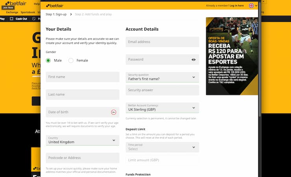This screenshot has height=177, width=291.
Task: Click the Limit amount (GBP) field
Action: 162,160
